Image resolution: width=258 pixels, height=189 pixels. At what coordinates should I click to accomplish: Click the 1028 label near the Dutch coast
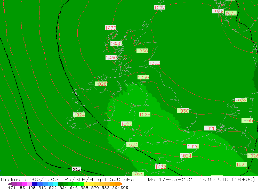click(x=210, y=128)
